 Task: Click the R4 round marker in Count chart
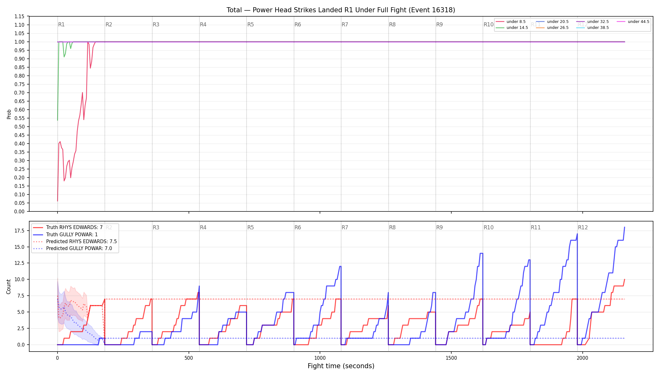point(203,227)
